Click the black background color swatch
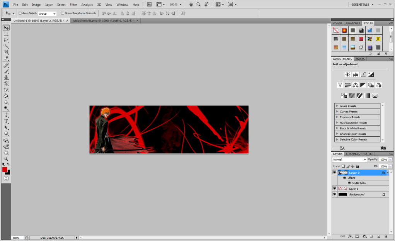The width and height of the screenshot is (395, 241). (8, 173)
